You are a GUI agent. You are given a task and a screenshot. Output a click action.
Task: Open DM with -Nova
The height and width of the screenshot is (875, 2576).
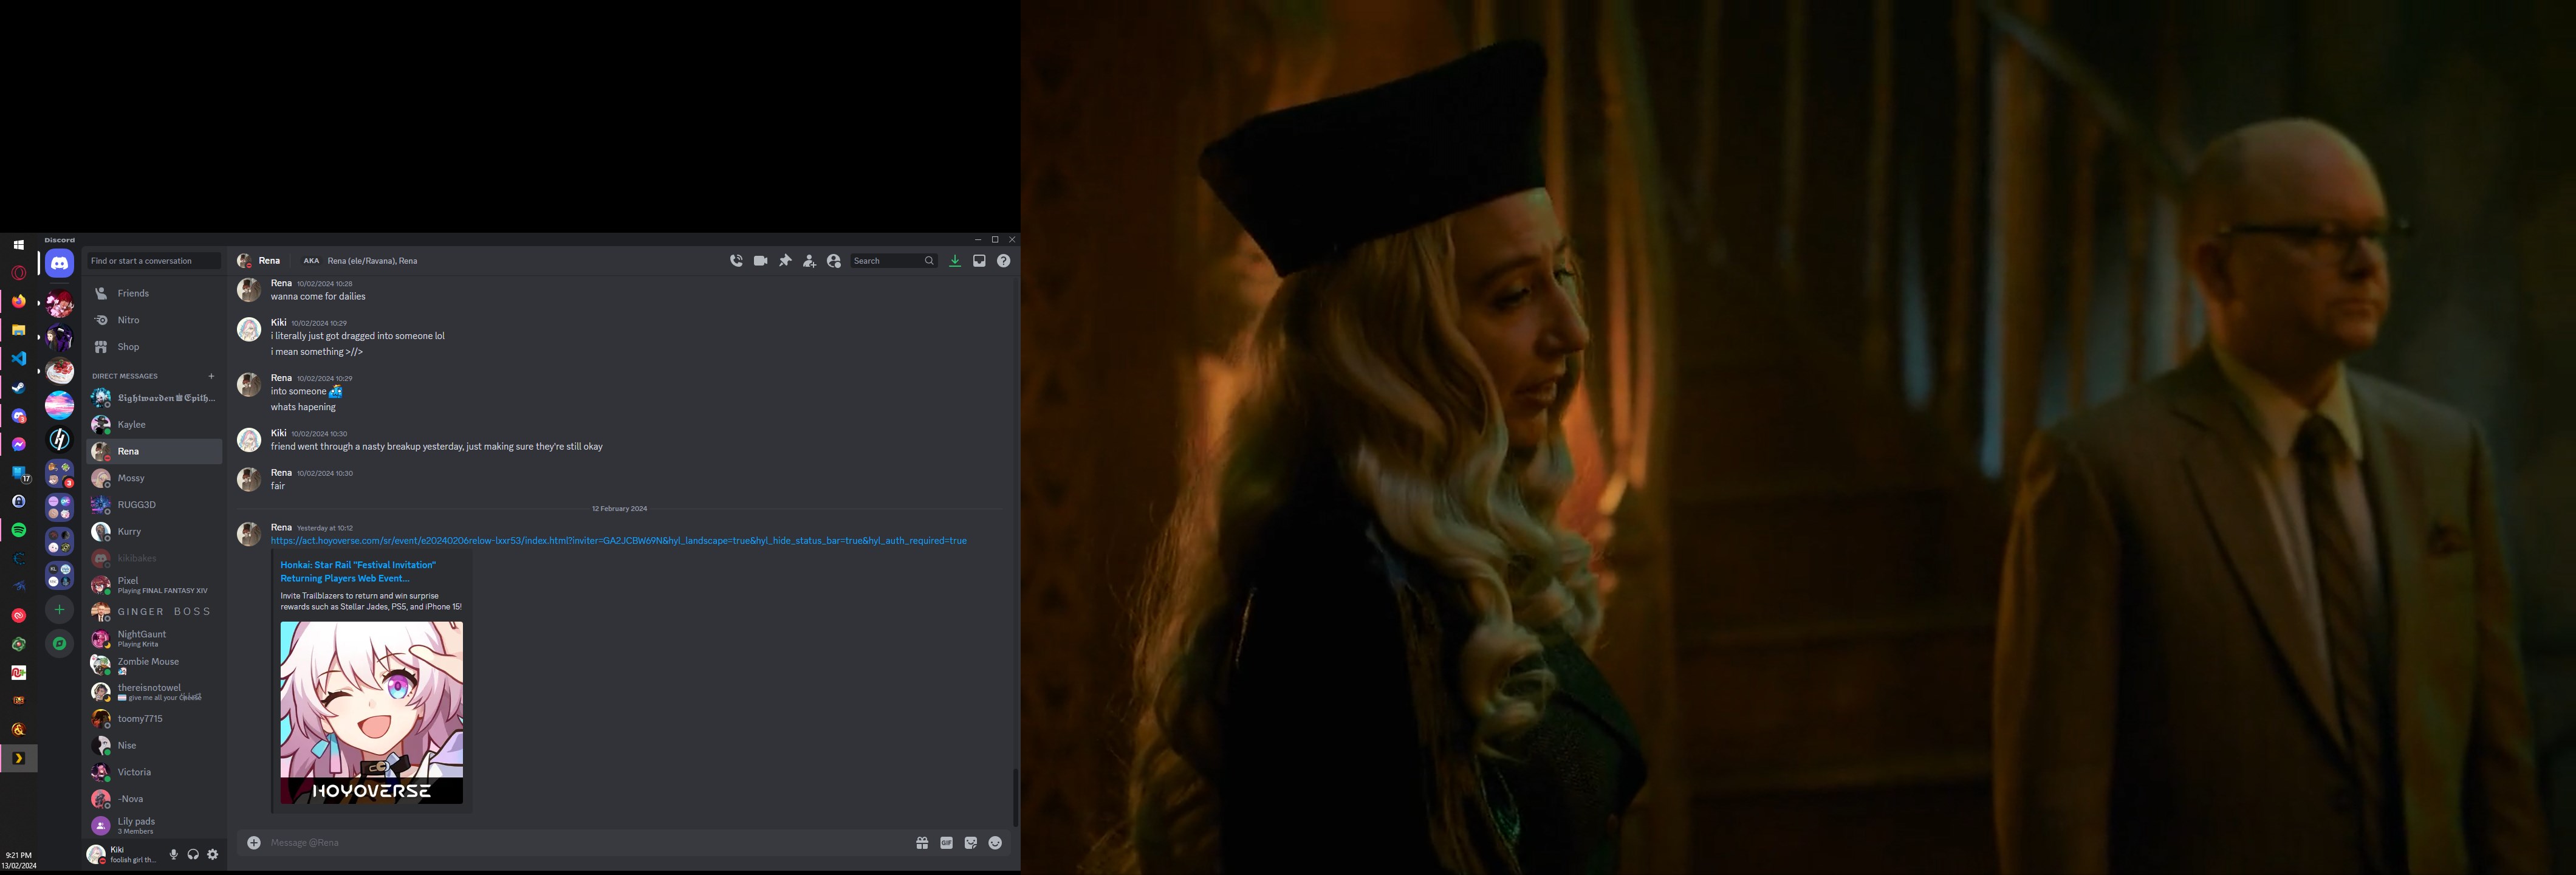(x=154, y=799)
